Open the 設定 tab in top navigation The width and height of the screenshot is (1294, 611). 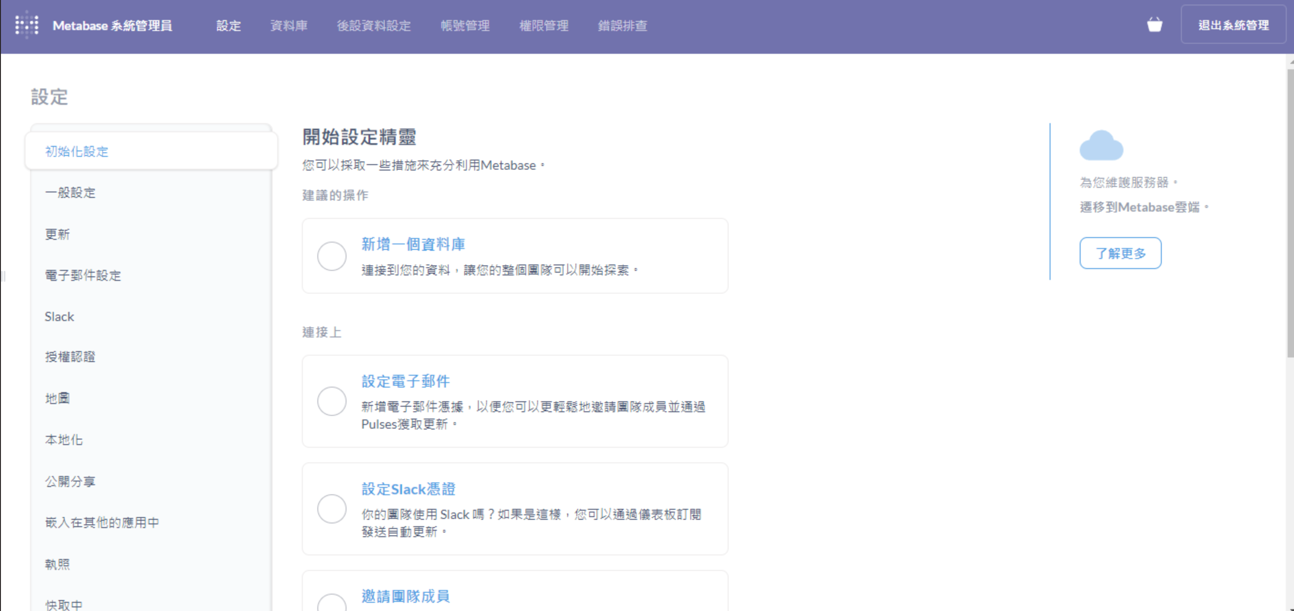tap(228, 26)
